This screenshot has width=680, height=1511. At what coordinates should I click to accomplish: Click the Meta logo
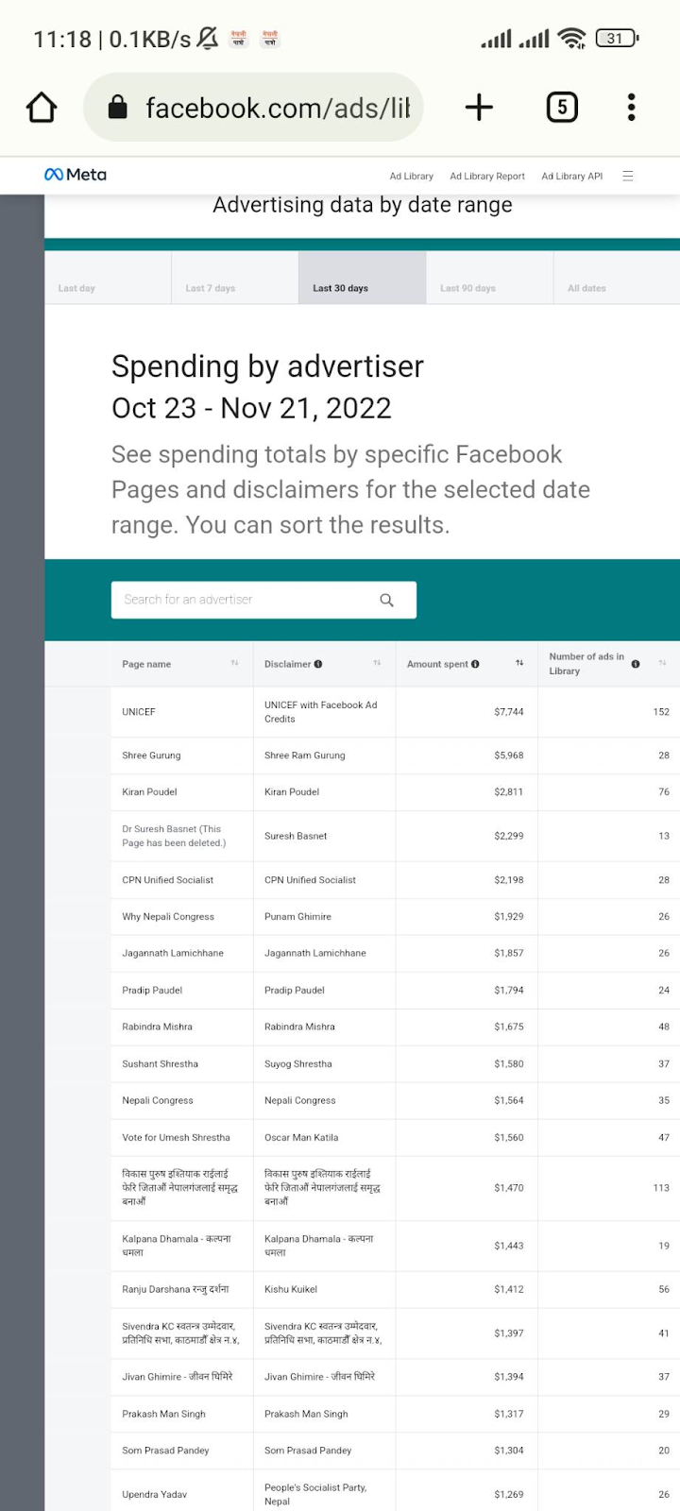[x=76, y=175]
